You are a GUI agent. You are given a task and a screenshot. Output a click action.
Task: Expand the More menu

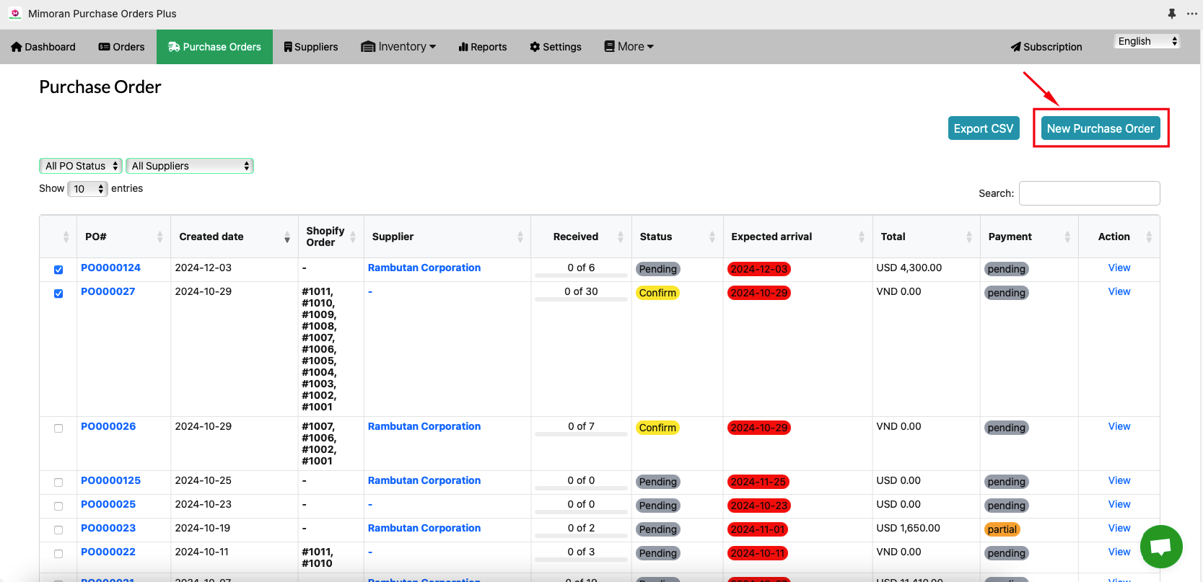tap(629, 47)
